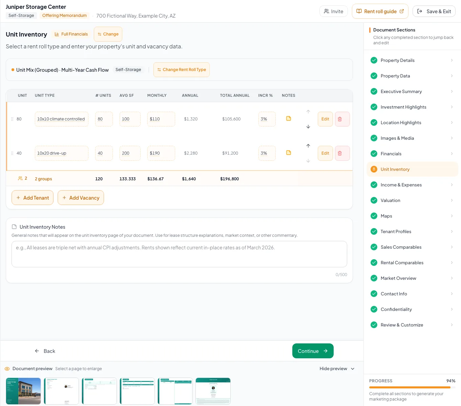461x406 pixels.
Task: Open the last document preview thumbnail
Action: (x=213, y=391)
